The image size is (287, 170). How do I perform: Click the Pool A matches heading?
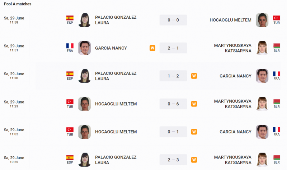pyautogui.click(x=18, y=4)
